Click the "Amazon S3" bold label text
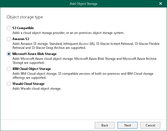167x131 pixels. click(21, 39)
